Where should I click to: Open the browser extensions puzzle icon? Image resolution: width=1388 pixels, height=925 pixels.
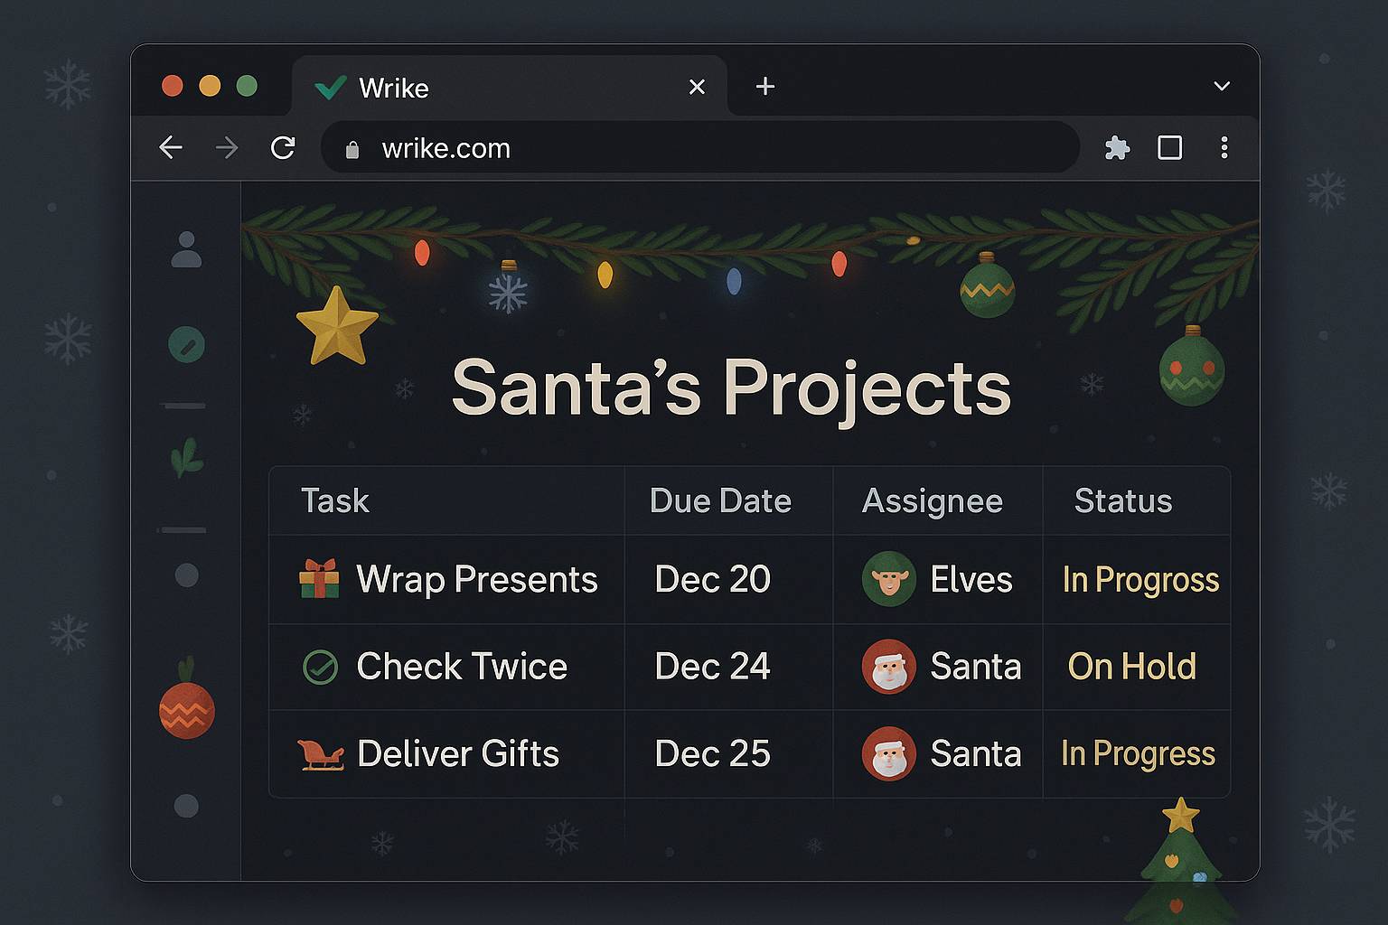tap(1118, 147)
